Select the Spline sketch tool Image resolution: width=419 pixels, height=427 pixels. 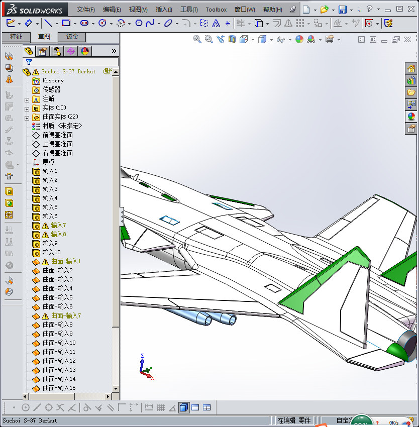(x=150, y=23)
